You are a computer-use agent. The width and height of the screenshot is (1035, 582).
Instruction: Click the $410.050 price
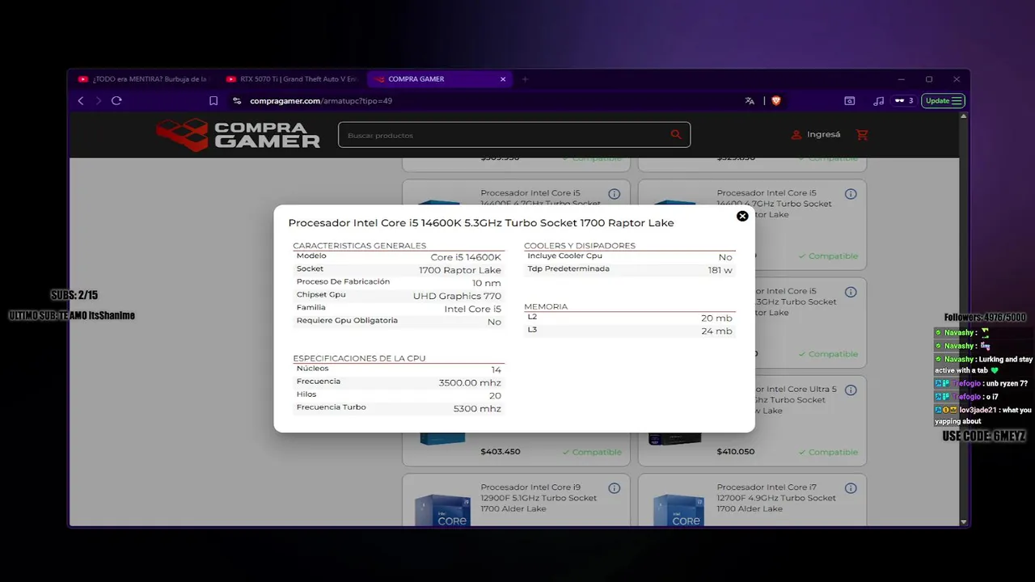[736, 452]
